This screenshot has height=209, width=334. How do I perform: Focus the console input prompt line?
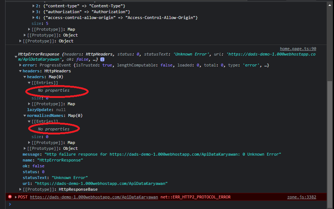pos(166,205)
